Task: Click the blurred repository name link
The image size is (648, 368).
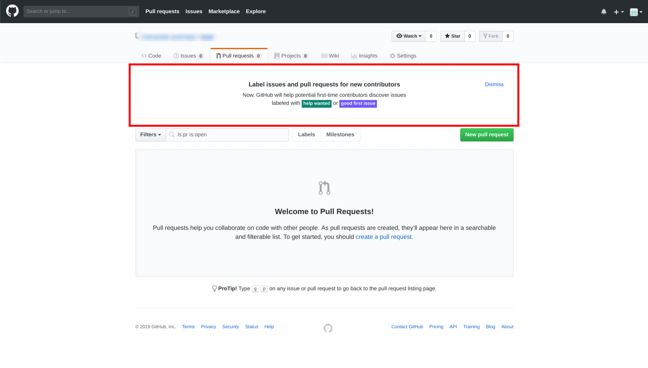Action: pos(207,37)
